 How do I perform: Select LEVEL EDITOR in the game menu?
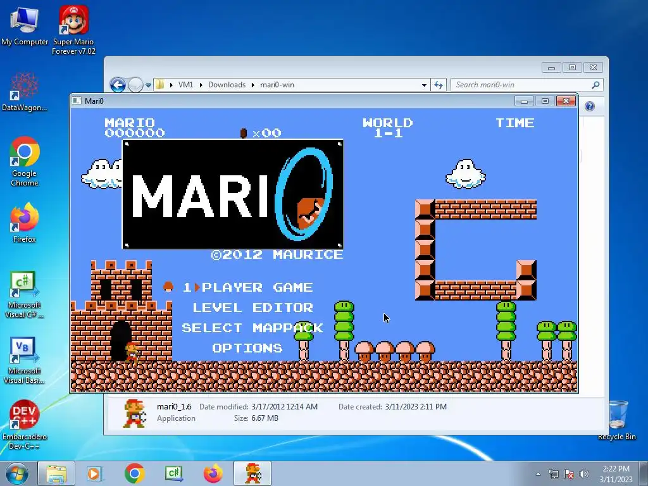(253, 308)
